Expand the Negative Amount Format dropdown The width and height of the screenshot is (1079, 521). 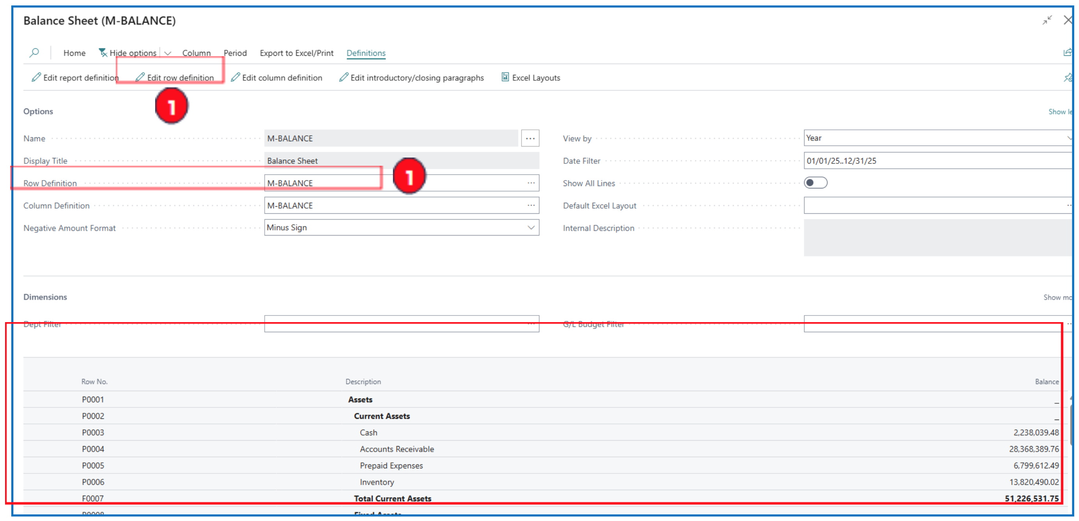click(x=531, y=228)
